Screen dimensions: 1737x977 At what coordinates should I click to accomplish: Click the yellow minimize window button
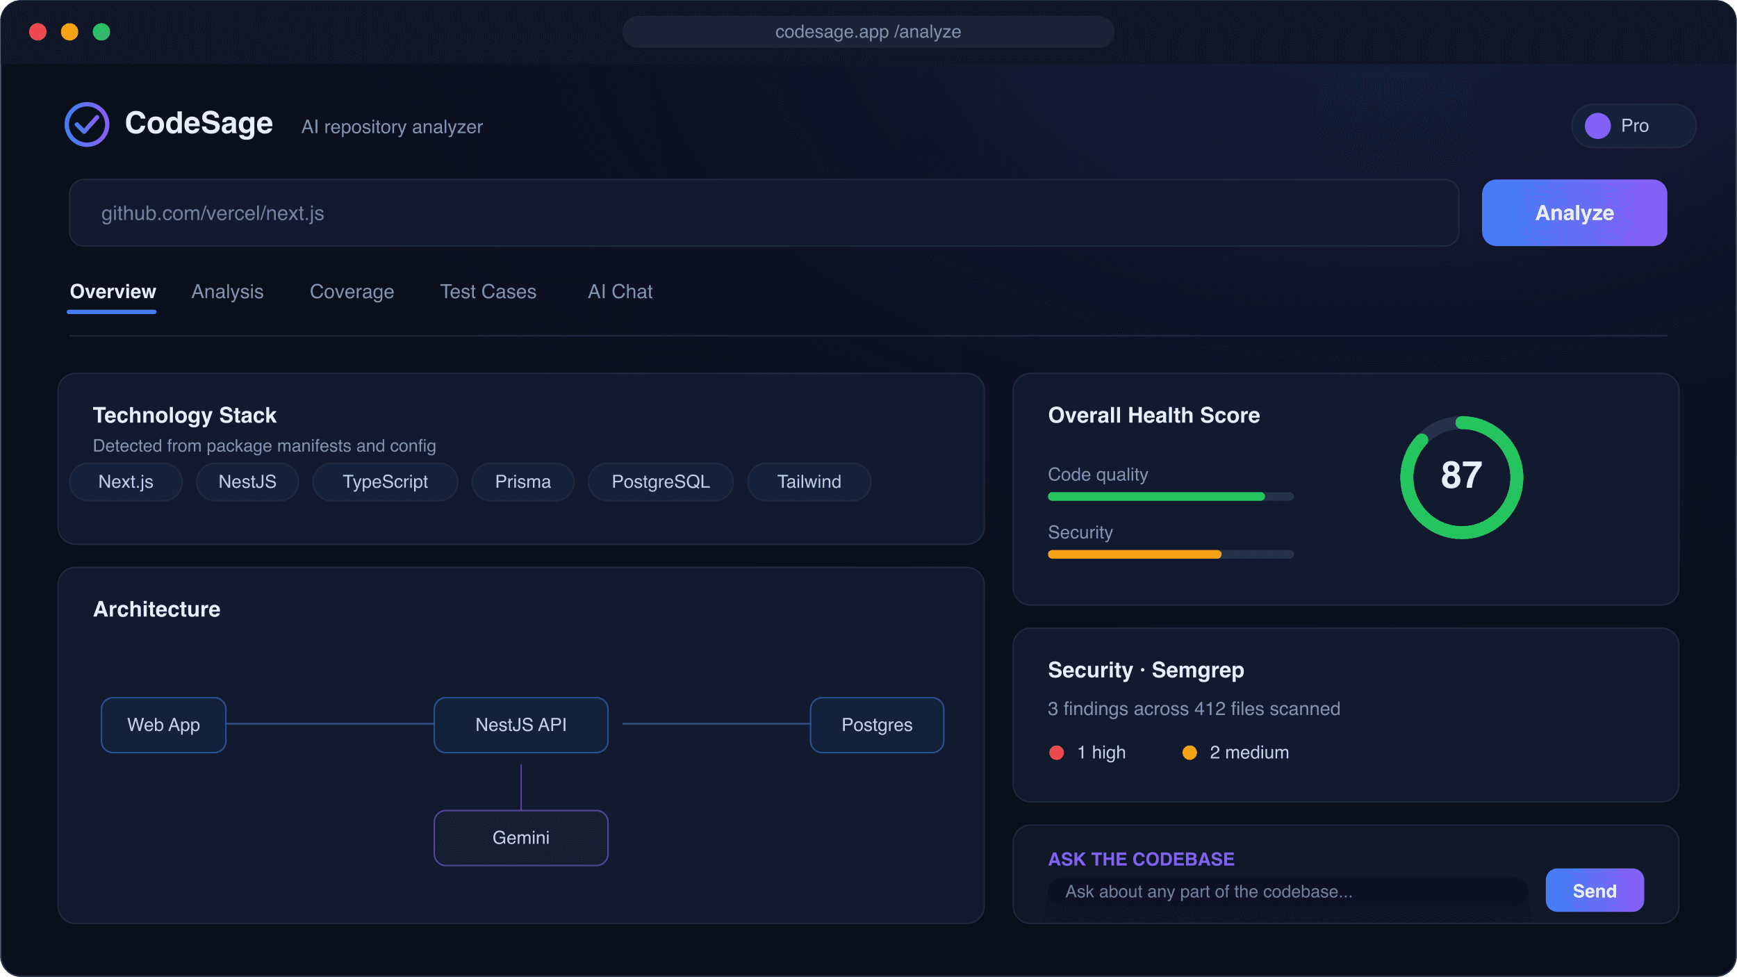click(x=69, y=32)
